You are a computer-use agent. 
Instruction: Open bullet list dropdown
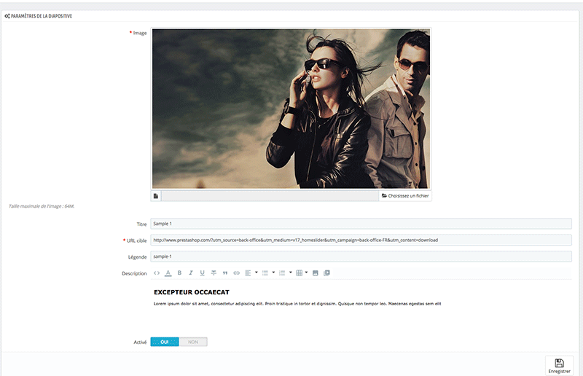[x=268, y=273]
